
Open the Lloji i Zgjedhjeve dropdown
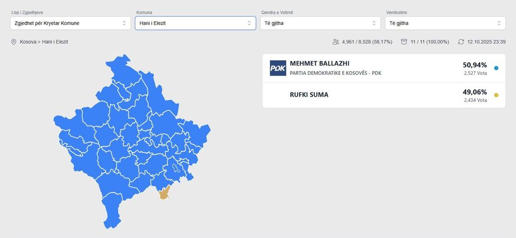[x=70, y=23]
